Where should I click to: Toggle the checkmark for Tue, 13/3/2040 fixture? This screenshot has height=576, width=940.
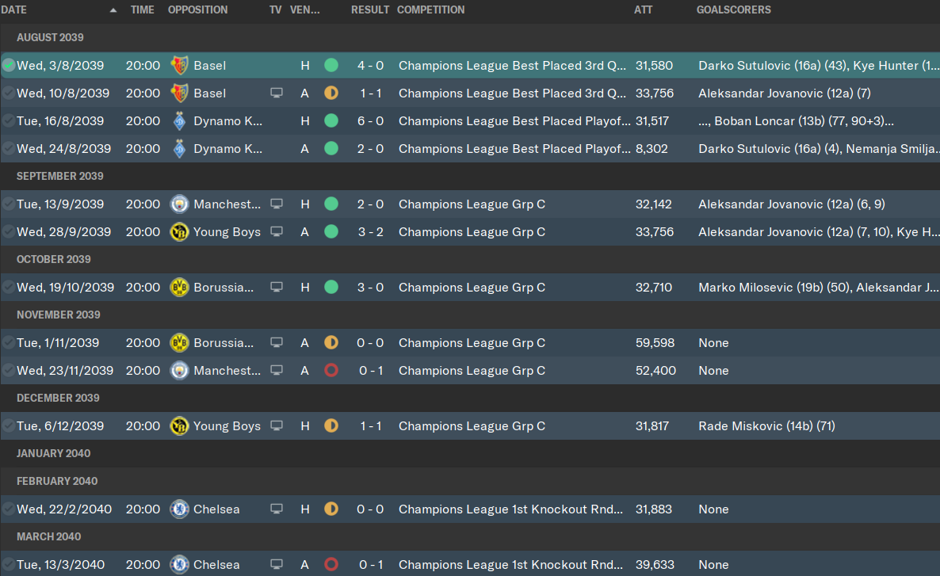[x=9, y=565]
